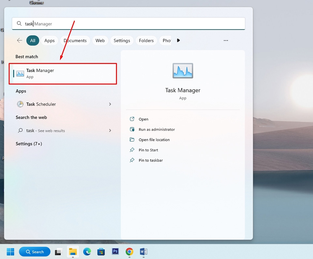Open Task Manager from Best match
Screen dimensions: 313x259
41,70
